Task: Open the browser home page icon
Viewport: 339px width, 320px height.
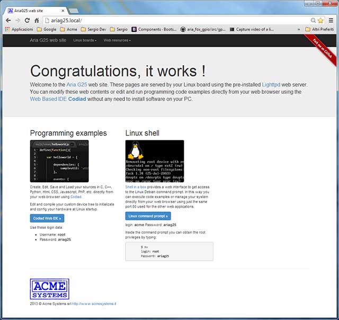Action: pyautogui.click(x=37, y=21)
